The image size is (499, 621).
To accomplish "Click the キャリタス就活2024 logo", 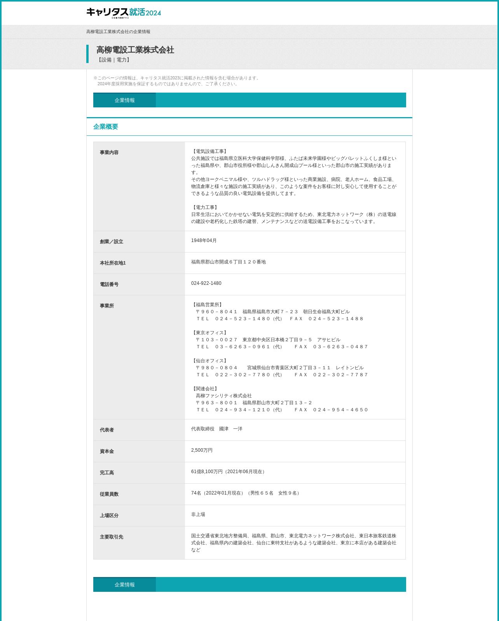I will click(124, 13).
